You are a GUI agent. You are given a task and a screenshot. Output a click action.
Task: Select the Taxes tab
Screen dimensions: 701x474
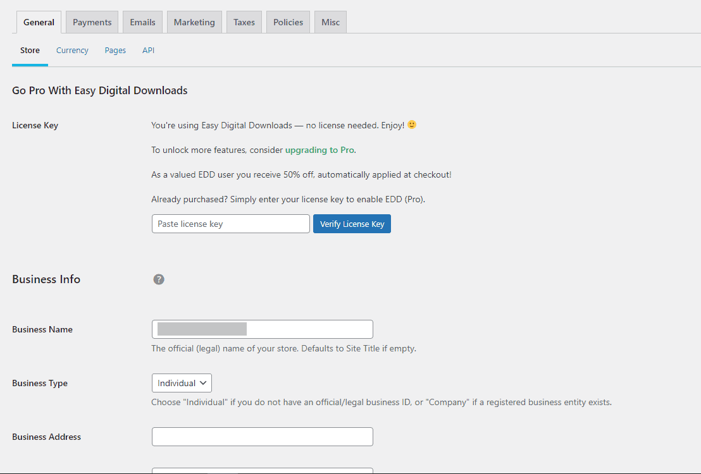coord(244,22)
